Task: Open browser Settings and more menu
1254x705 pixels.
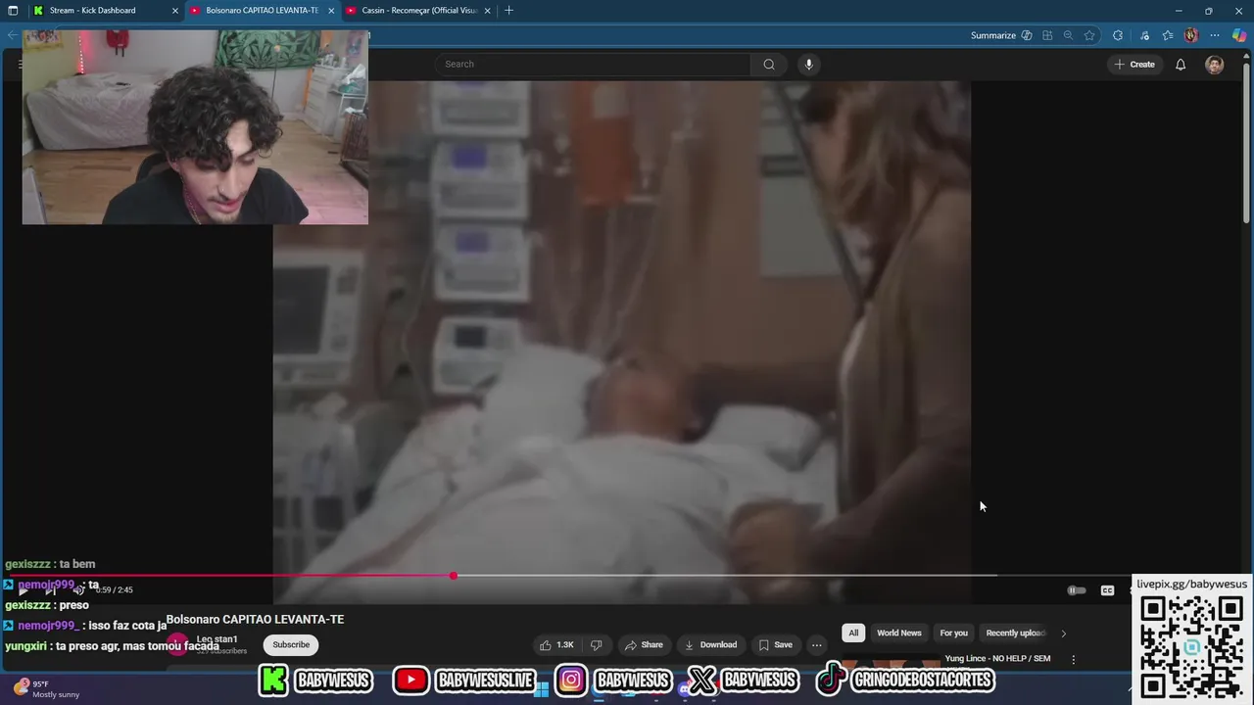Action: [1215, 35]
